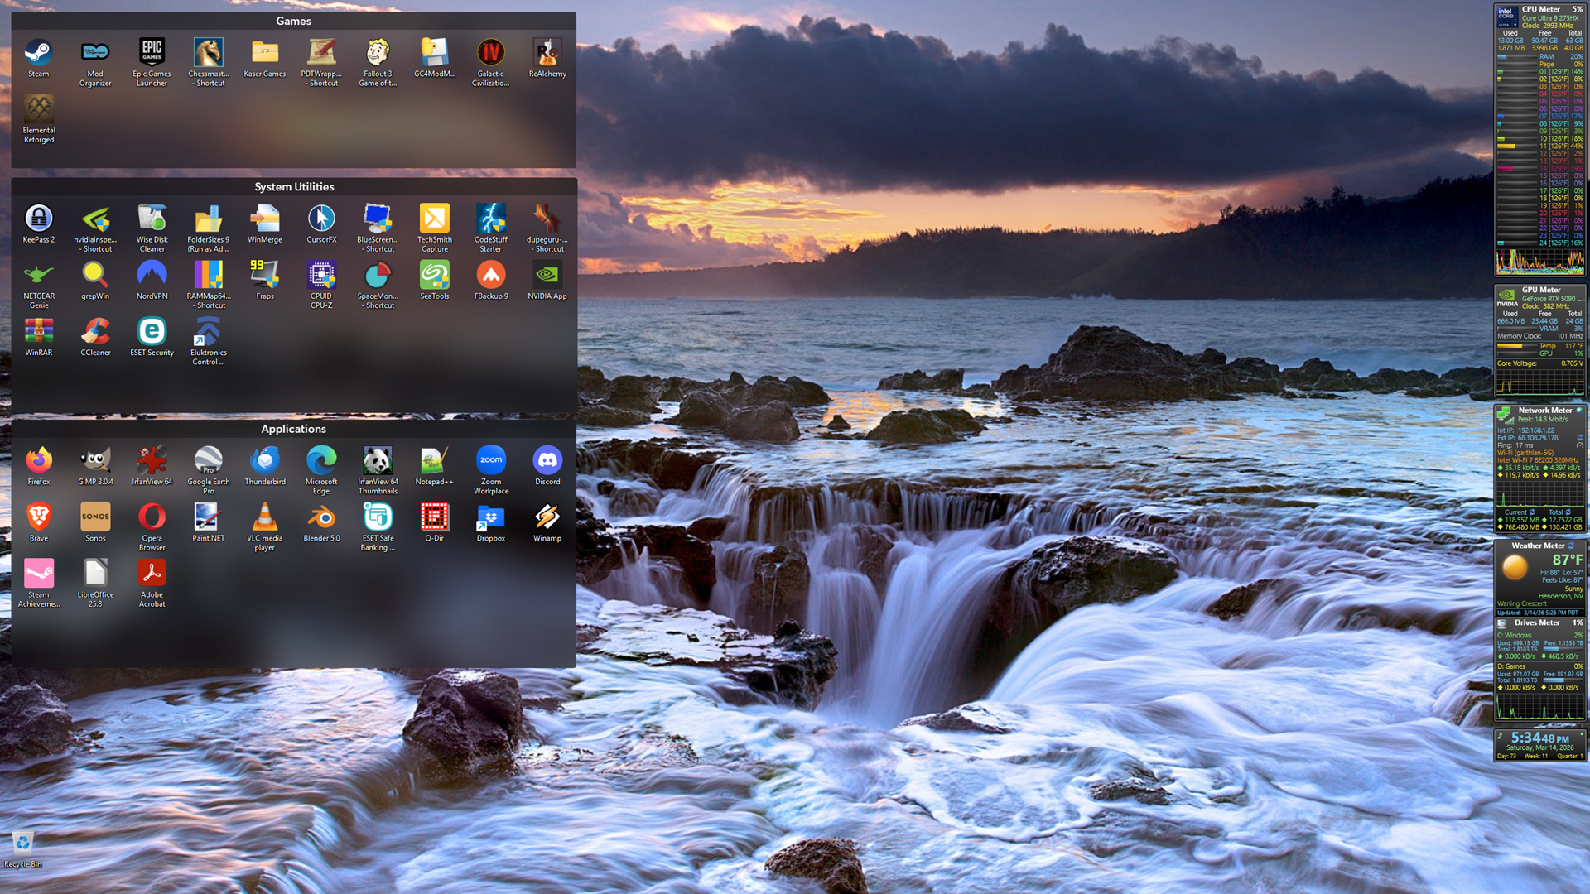Launch Winamp player
Screen dimensions: 1590x894
pos(547,519)
